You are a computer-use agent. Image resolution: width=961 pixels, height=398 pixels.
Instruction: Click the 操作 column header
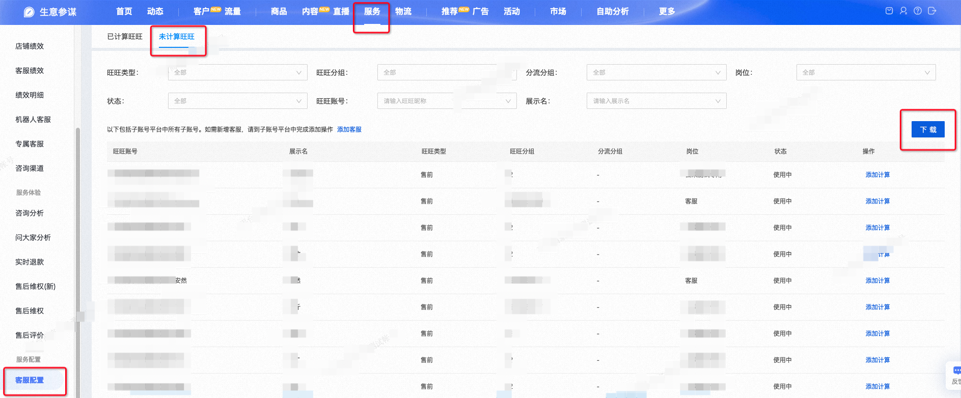click(869, 151)
